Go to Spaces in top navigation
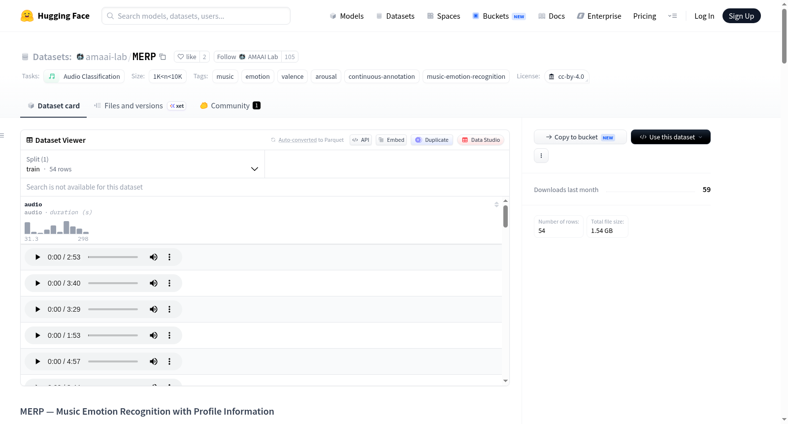788x424 pixels. coord(443,16)
